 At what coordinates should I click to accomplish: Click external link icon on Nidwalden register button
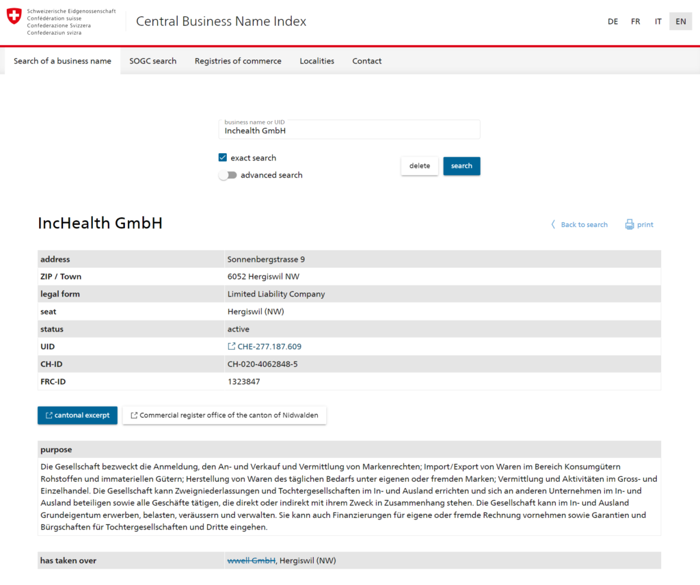click(x=134, y=416)
